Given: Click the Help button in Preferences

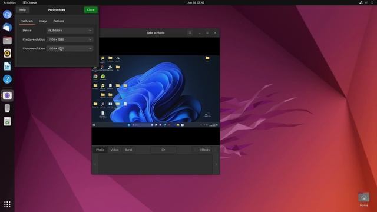Looking at the screenshot, I should click(22, 10).
